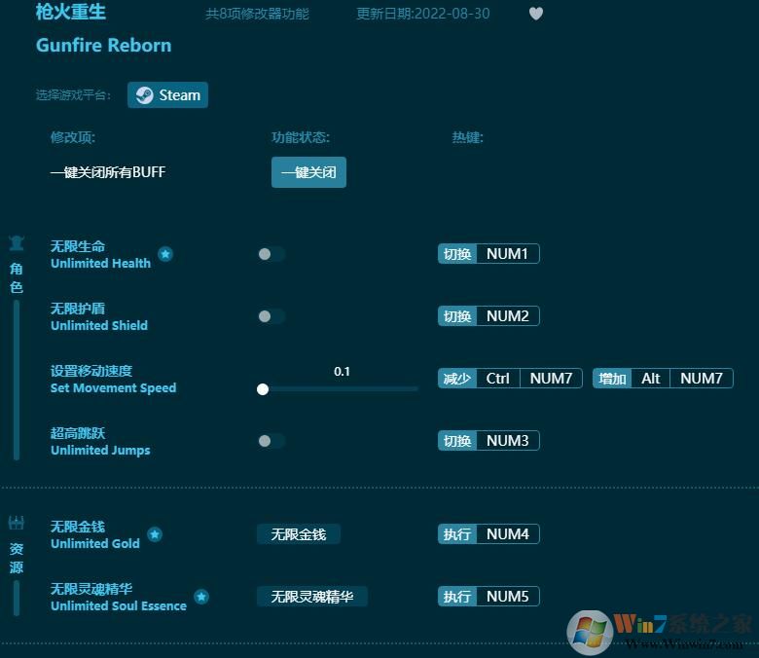Click NUM7 field next to Alt
The height and width of the screenshot is (658, 759).
point(702,378)
